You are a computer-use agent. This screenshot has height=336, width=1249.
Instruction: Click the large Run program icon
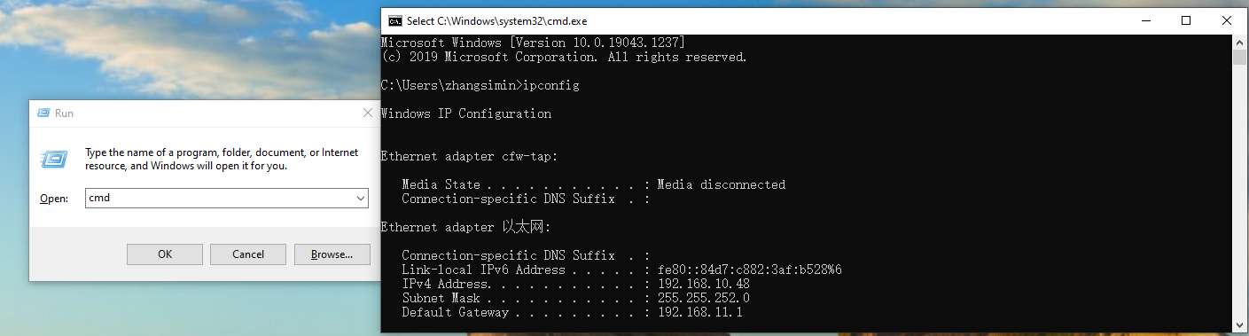[55, 160]
